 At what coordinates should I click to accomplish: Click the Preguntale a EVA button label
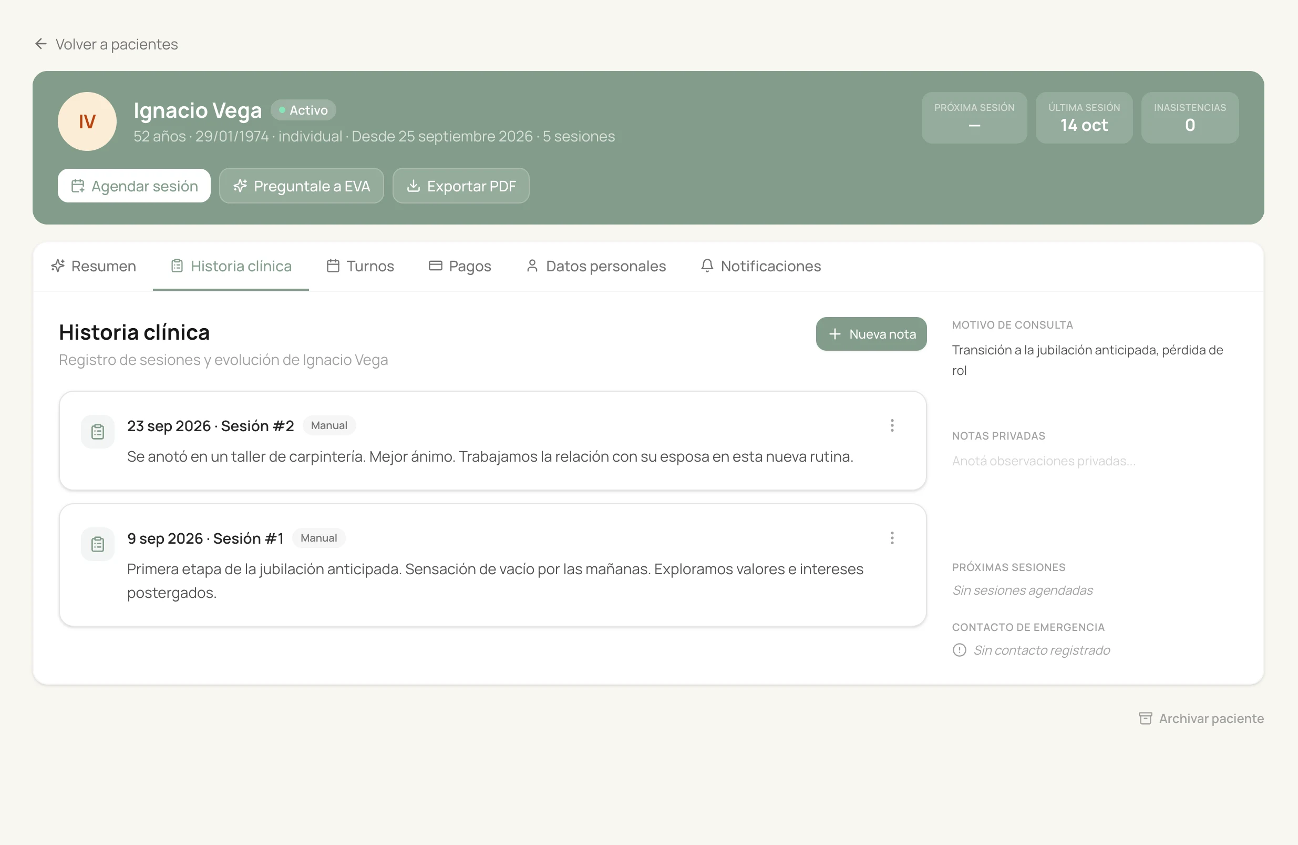point(312,186)
